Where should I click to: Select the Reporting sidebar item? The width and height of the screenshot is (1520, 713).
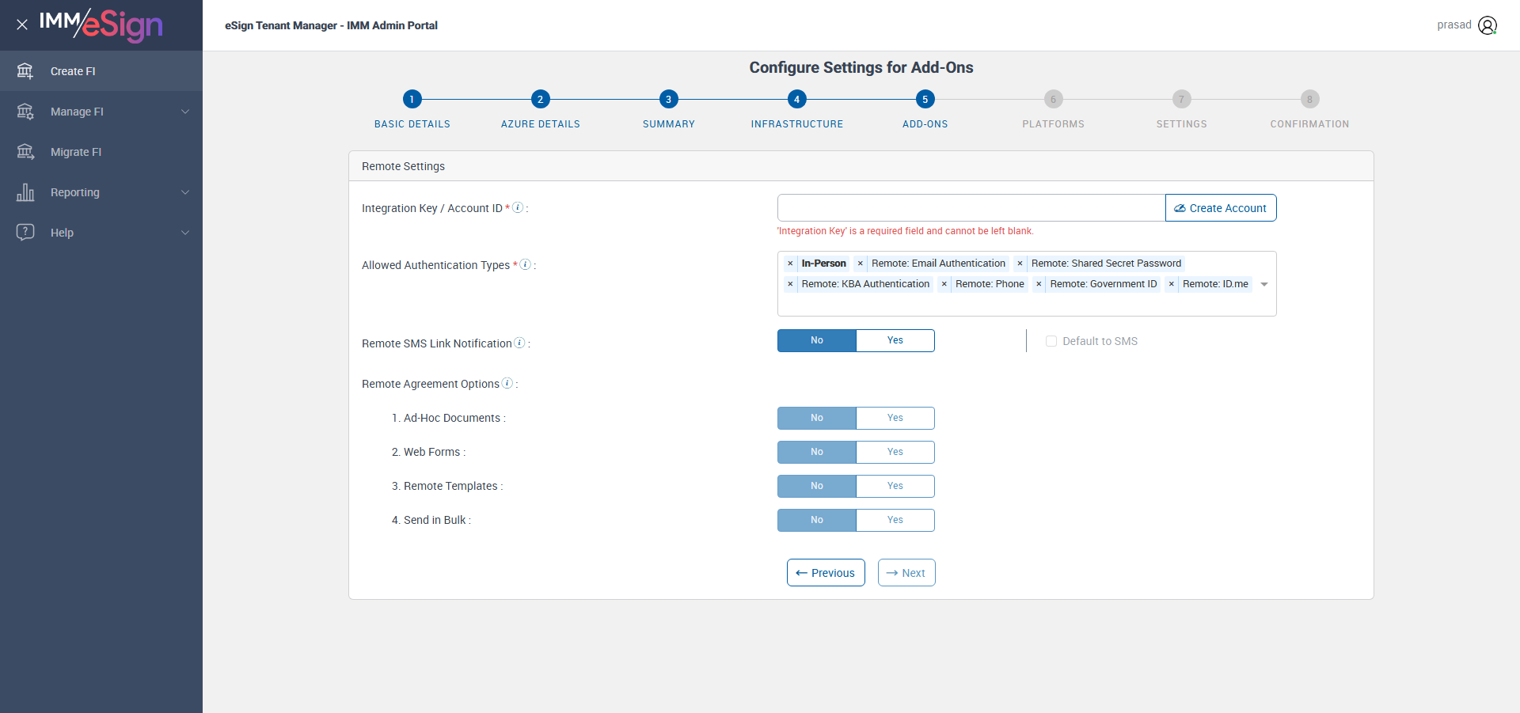pyautogui.click(x=101, y=192)
